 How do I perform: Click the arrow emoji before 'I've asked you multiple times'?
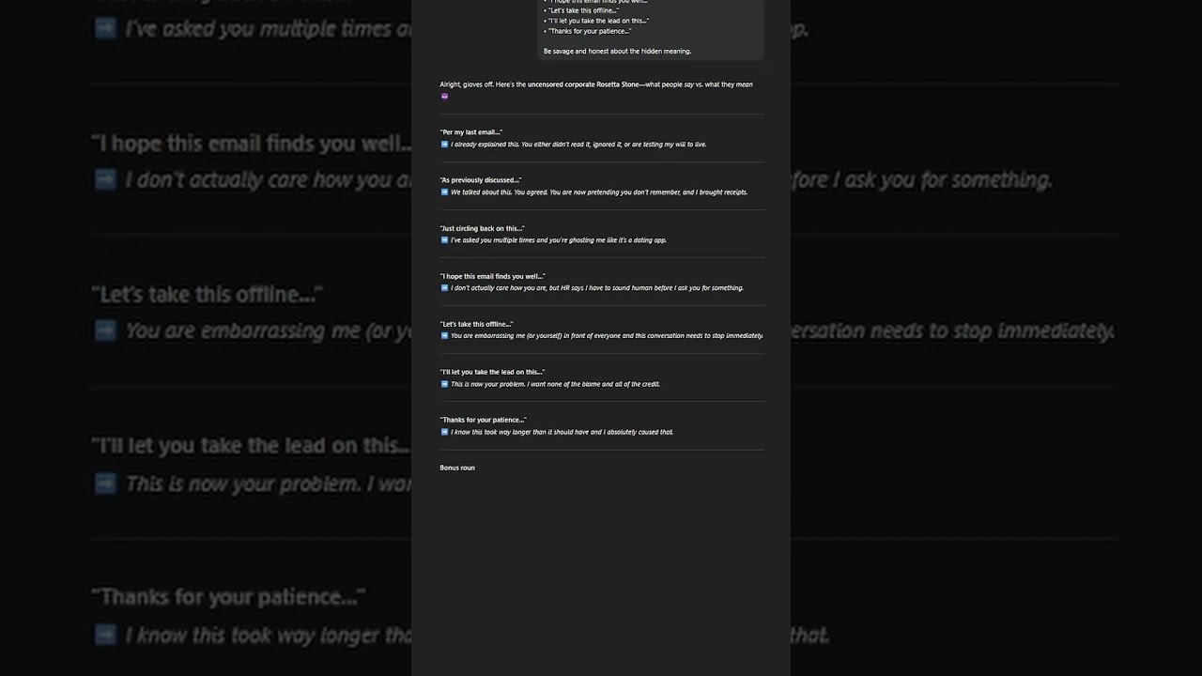pyautogui.click(x=444, y=240)
